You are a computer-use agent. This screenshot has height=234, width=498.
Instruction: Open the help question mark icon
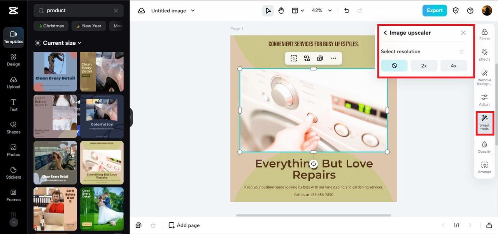(x=470, y=11)
